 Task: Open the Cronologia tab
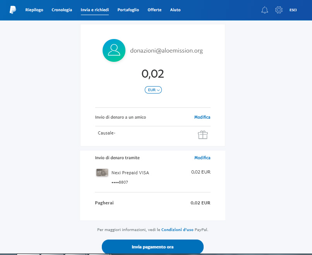pyautogui.click(x=62, y=10)
